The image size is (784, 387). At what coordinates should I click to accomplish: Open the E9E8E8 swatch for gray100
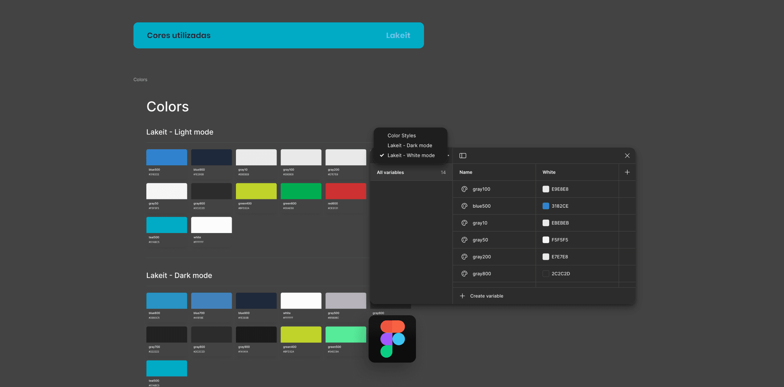(x=546, y=189)
